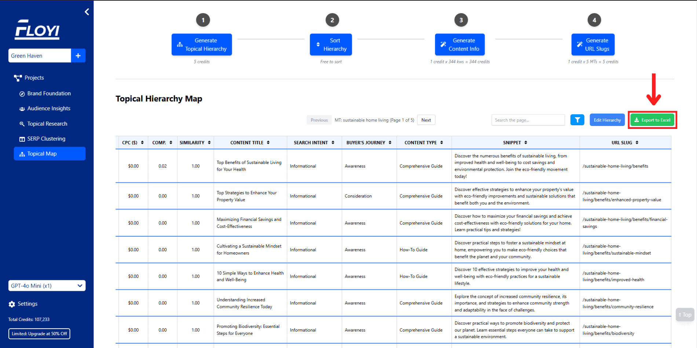697x348 pixels.
Task: Click the Topical Map sitemap icon
Action: [22, 154]
